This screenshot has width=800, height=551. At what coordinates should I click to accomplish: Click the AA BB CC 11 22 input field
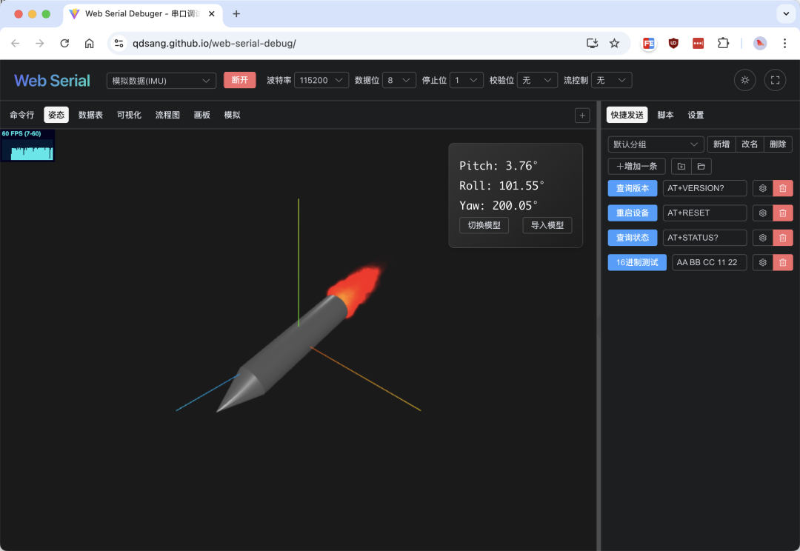click(709, 262)
